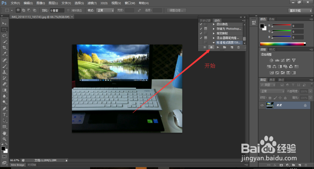Select the Eyedropper tool
Screen dimensions: 314x169
coord(4,54)
